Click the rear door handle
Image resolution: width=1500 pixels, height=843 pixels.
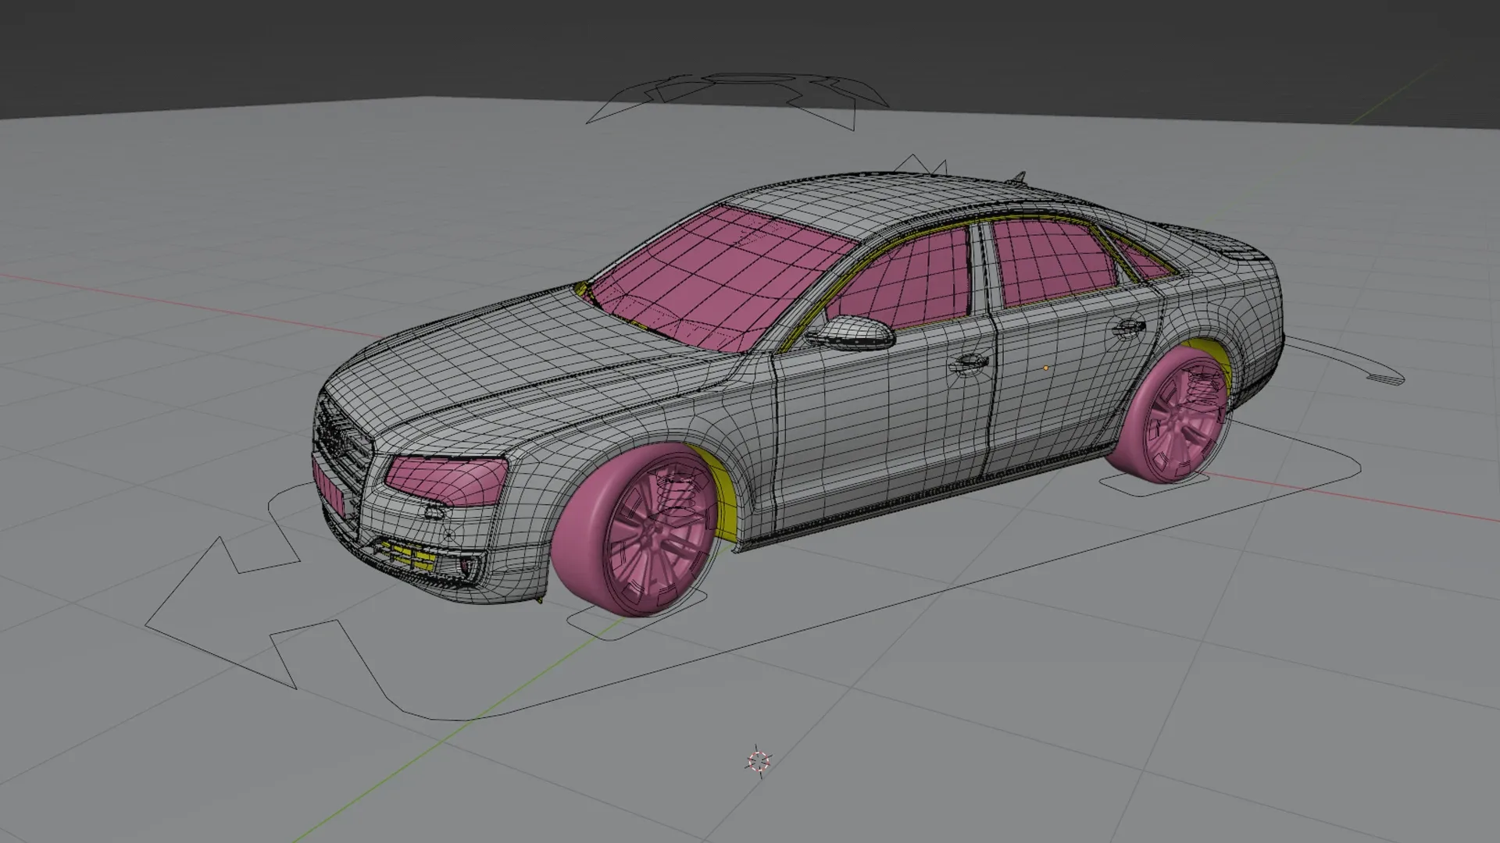coord(1128,328)
